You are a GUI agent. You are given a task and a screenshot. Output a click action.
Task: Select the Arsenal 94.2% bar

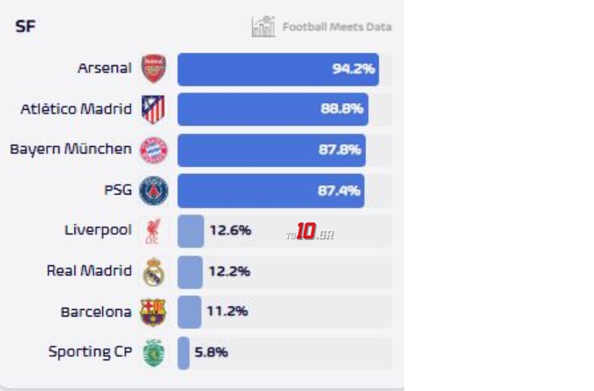click(278, 69)
